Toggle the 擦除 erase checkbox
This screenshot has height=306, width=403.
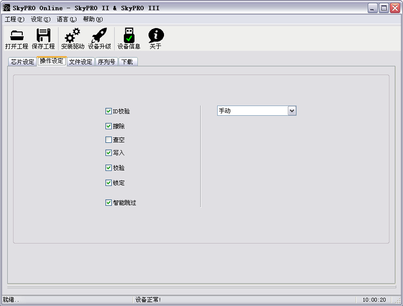click(108, 126)
